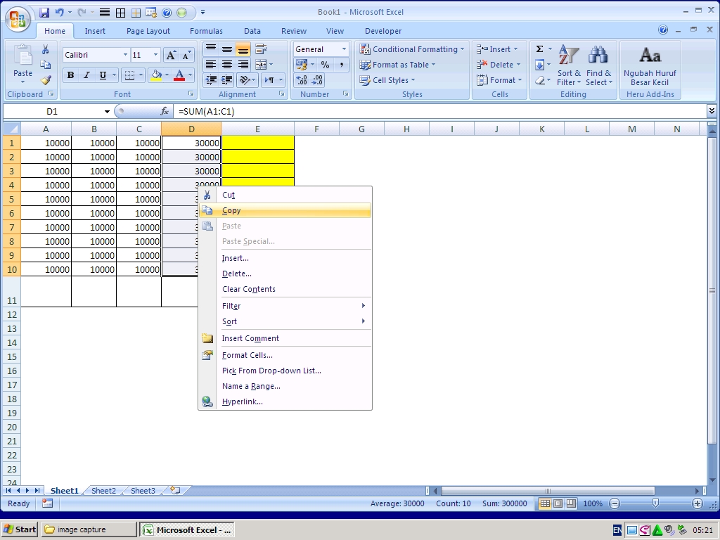Screen dimensions: 720x540
Task: Increase font size with Grow Font
Action: click(x=170, y=55)
